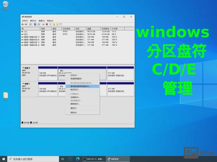Choose 格式化(F) from the context menu
The width and height of the screenshot is (217, 162).
75,89
